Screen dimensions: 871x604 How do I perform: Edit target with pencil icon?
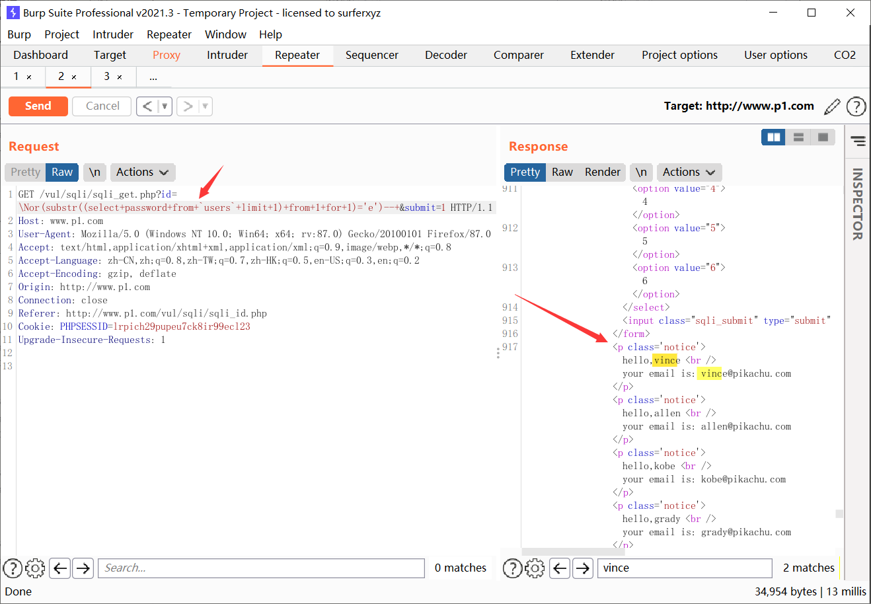coord(833,106)
